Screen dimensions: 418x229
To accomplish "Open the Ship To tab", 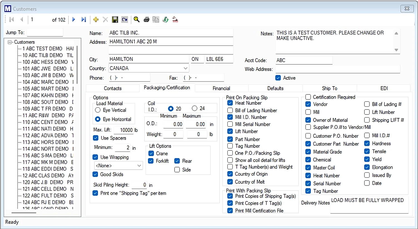I will 329,88.
